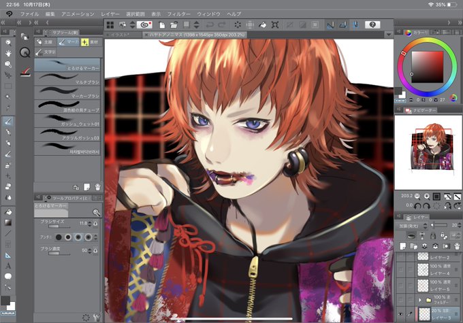Select the とろけるマーカー brush
Viewport: 463px width, 323px height.
click(x=67, y=65)
